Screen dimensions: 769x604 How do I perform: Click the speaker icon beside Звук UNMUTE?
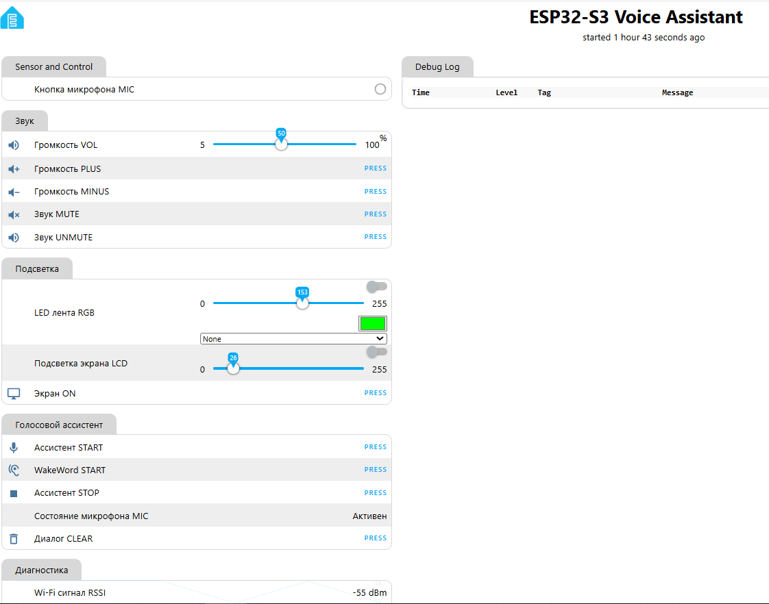pyautogui.click(x=14, y=238)
